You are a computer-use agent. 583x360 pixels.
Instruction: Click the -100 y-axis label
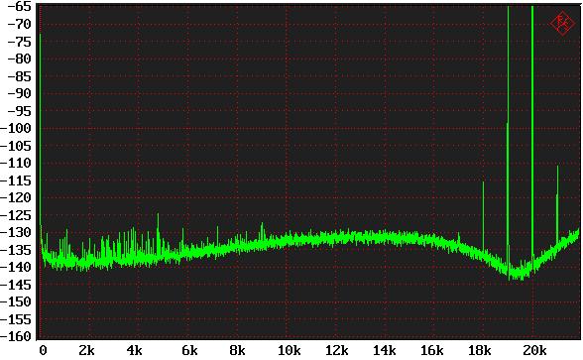pos(16,128)
